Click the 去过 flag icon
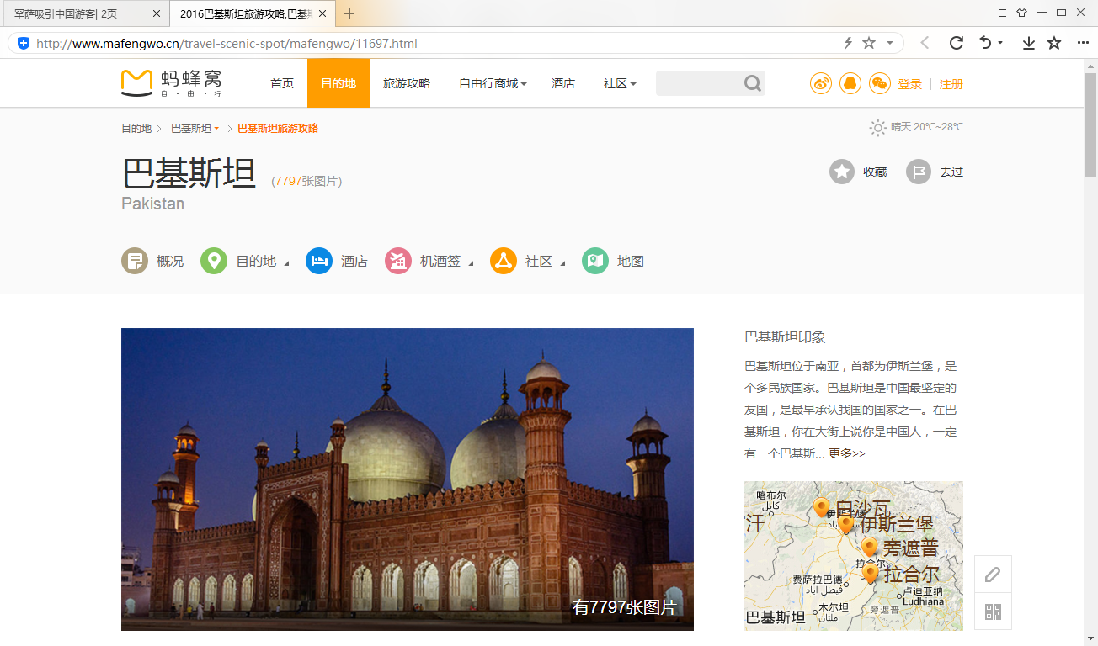The width and height of the screenshot is (1098, 646). [919, 172]
